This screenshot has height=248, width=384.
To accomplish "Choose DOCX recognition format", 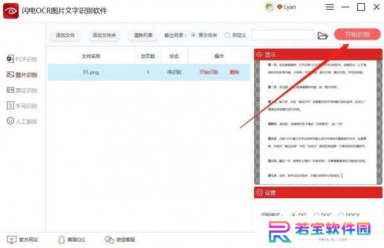I will pyautogui.click(x=341, y=215).
